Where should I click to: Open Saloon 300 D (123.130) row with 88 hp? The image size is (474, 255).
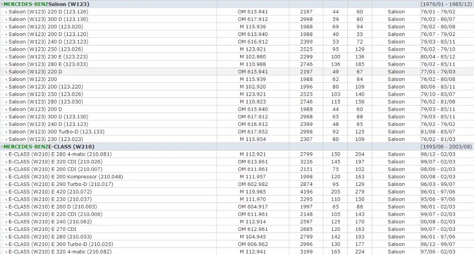point(237,117)
